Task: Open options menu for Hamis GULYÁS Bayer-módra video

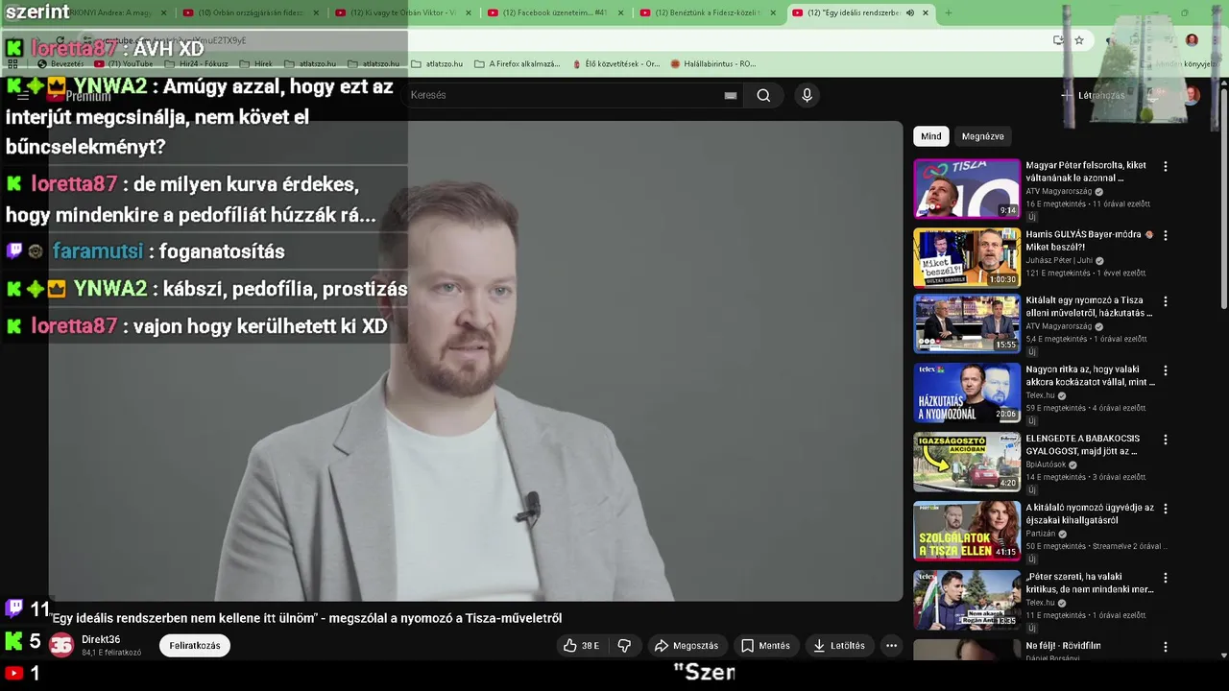Action: (1166, 235)
